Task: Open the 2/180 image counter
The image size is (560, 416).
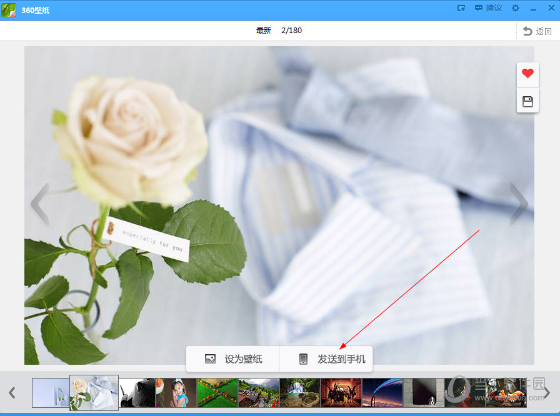Action: pyautogui.click(x=291, y=29)
